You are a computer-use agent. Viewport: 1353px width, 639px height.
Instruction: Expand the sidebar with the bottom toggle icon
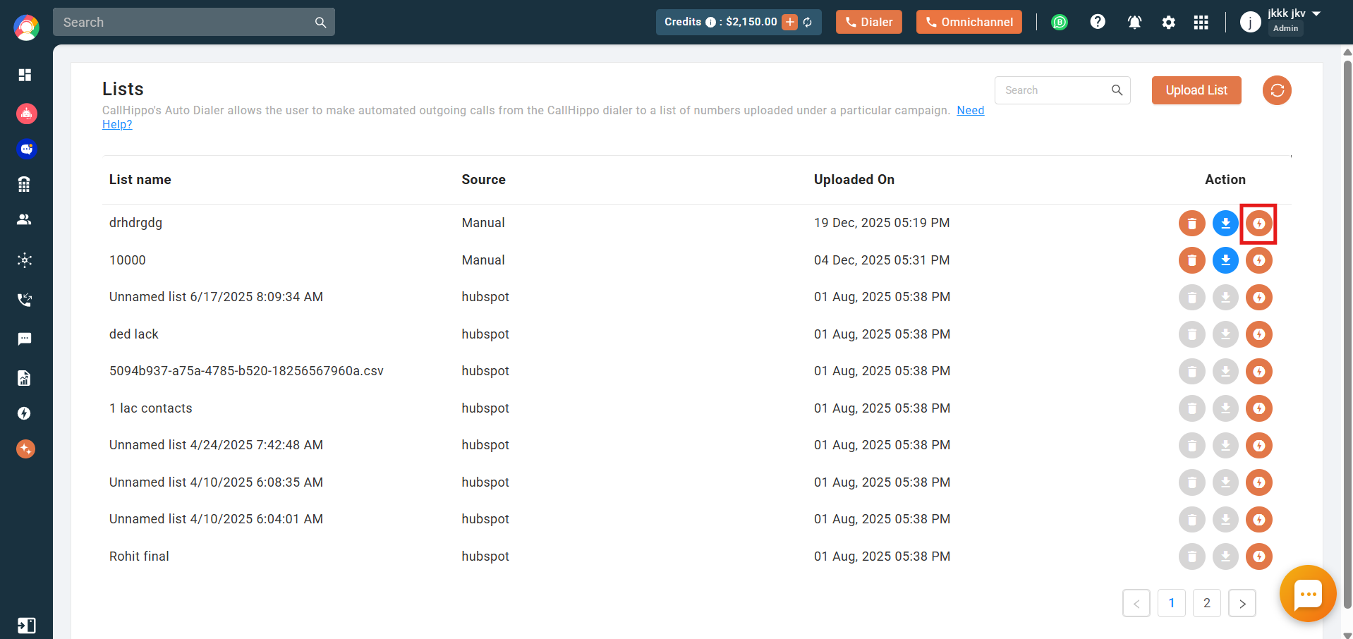pyautogui.click(x=26, y=626)
